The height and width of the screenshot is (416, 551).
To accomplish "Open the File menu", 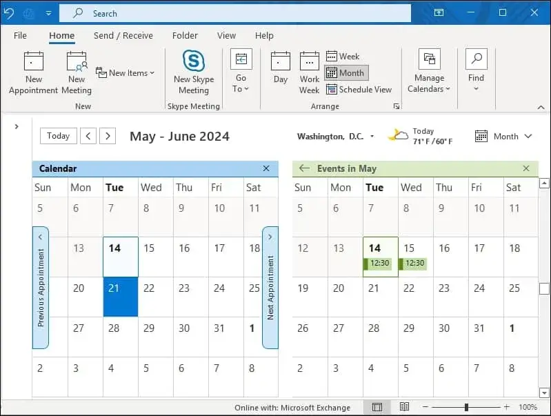I will (20, 35).
